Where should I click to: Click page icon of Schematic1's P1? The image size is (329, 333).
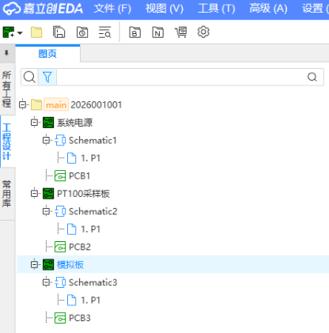pos(71,158)
